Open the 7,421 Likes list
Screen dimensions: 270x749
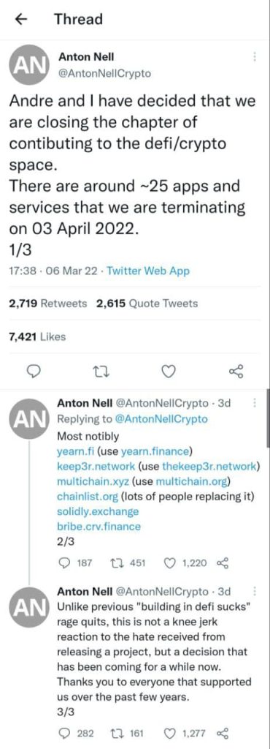pyautogui.click(x=37, y=336)
